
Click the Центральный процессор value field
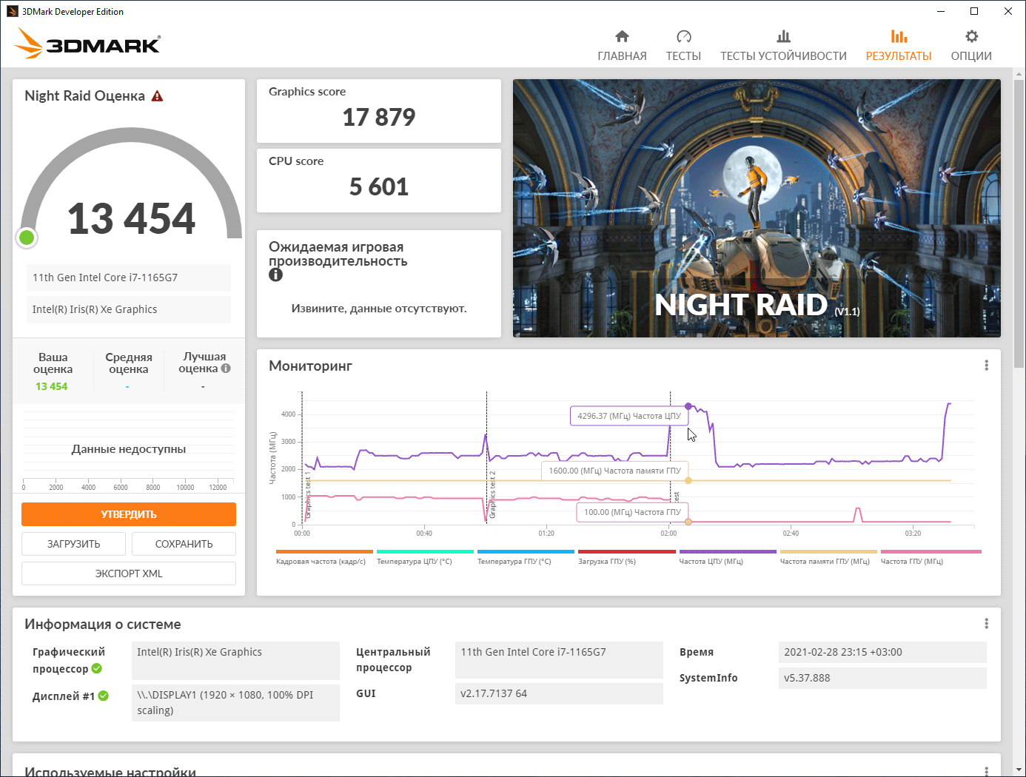pos(559,660)
